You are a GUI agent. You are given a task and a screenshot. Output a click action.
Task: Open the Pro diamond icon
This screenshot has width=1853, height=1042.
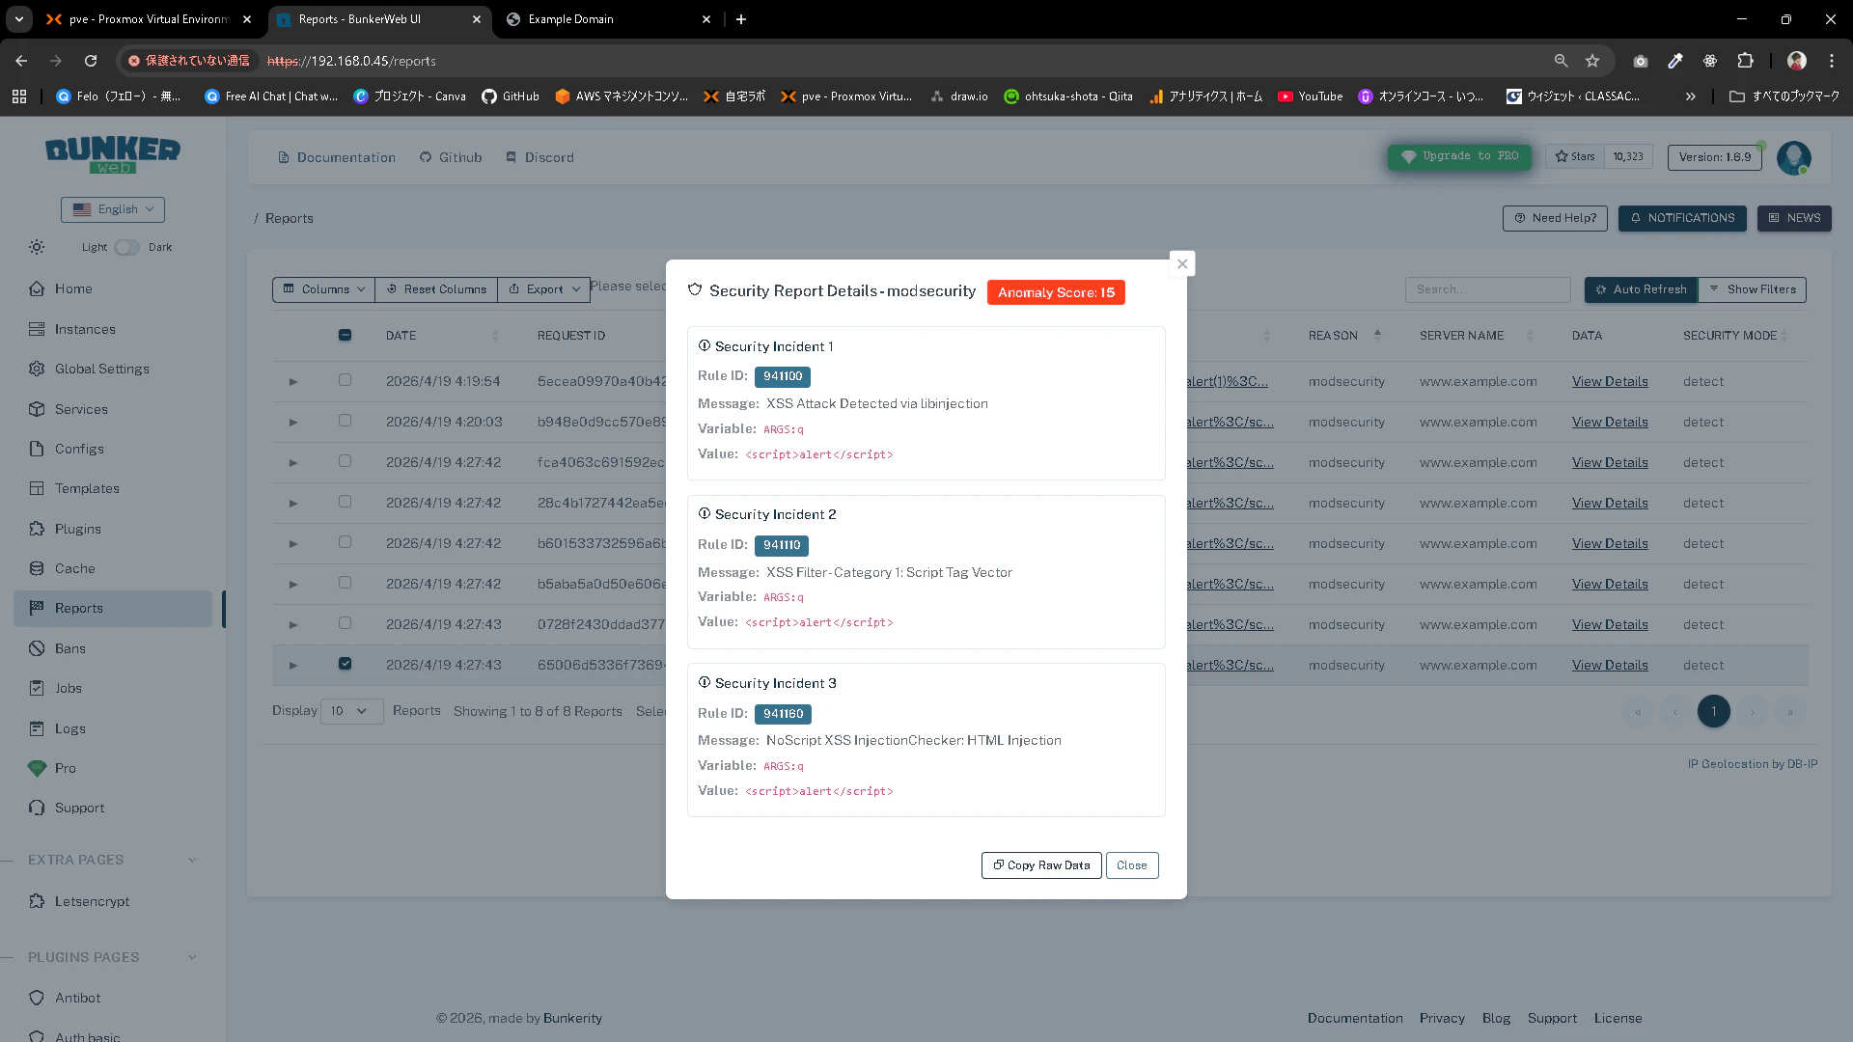pos(37,768)
